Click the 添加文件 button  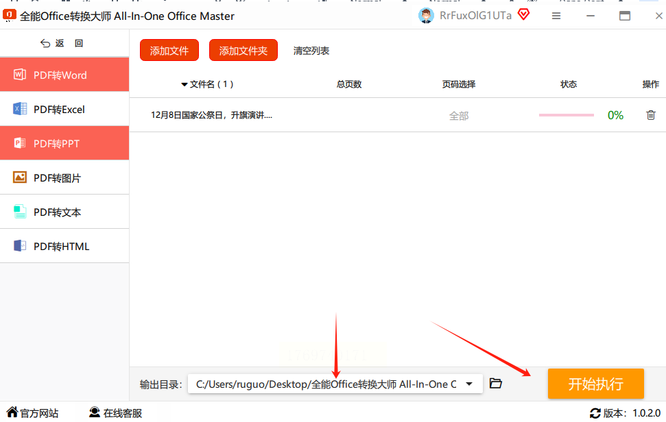tap(169, 50)
